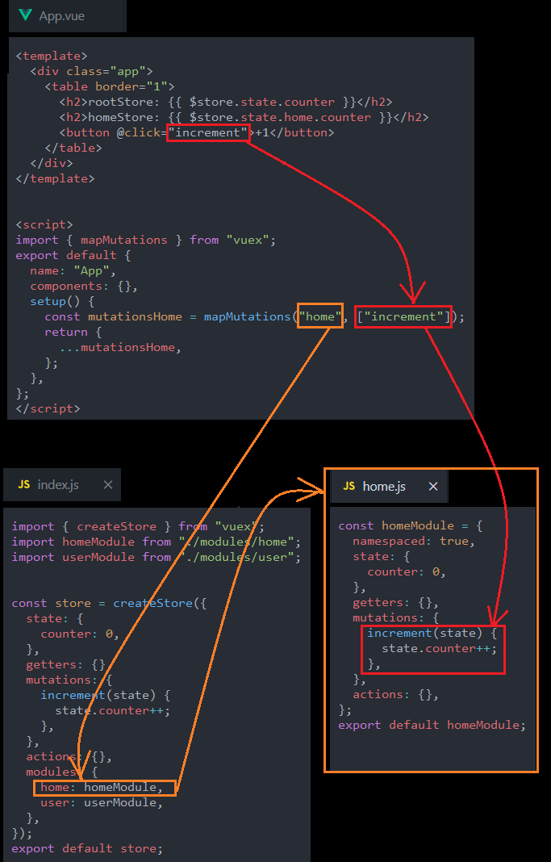The height and width of the screenshot is (862, 551).
Task: Click 'increment(state) {' in home.js
Action: [x=432, y=633]
